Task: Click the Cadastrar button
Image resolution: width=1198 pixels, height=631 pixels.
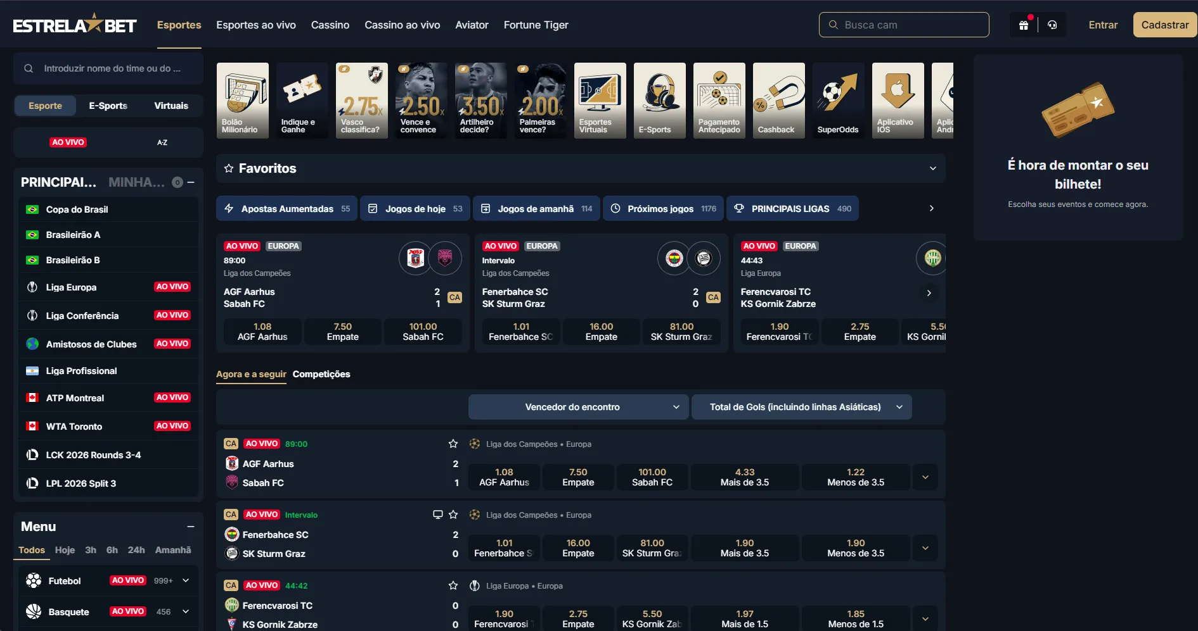Action: pos(1164,25)
